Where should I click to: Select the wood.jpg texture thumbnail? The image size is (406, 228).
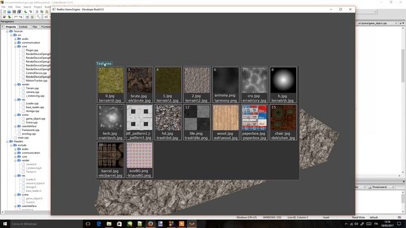click(226, 118)
